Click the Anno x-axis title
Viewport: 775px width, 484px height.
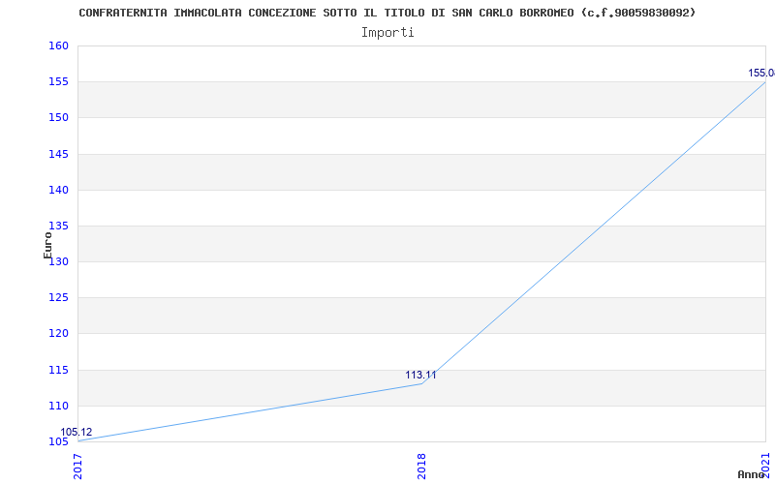coord(751,474)
